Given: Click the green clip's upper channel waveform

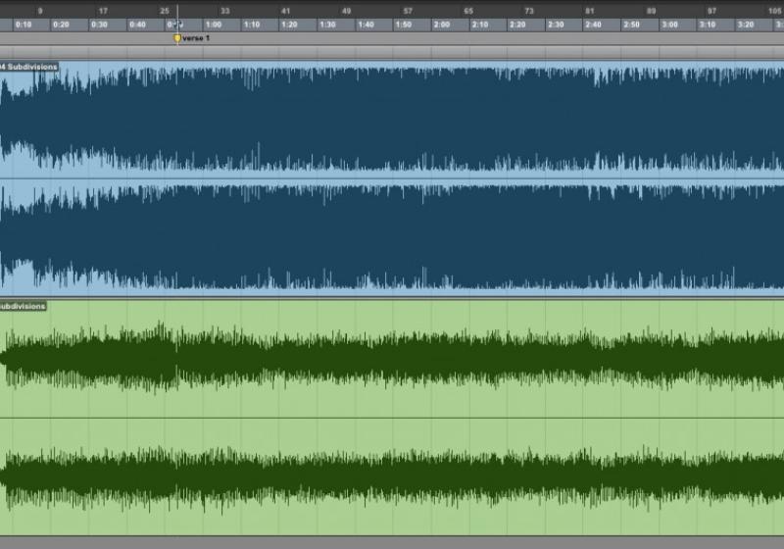Looking at the screenshot, I should 392,358.
